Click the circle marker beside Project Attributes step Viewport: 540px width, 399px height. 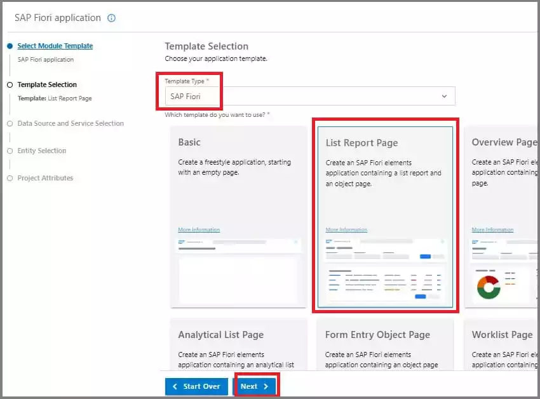10,178
